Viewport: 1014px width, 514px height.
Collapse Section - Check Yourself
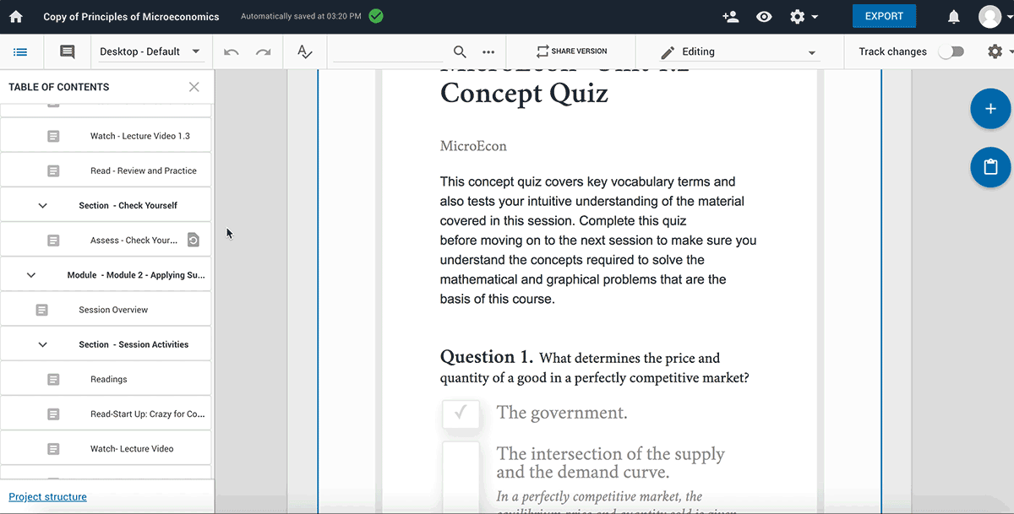43,205
